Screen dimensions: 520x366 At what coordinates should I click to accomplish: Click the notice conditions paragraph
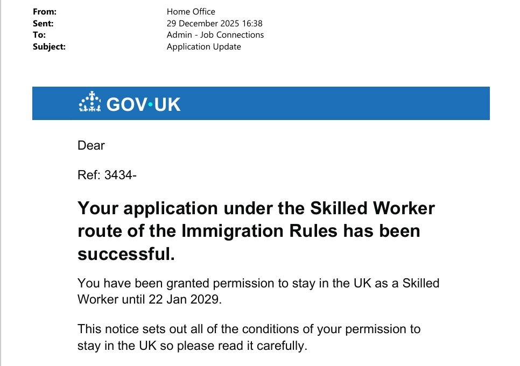click(249, 337)
